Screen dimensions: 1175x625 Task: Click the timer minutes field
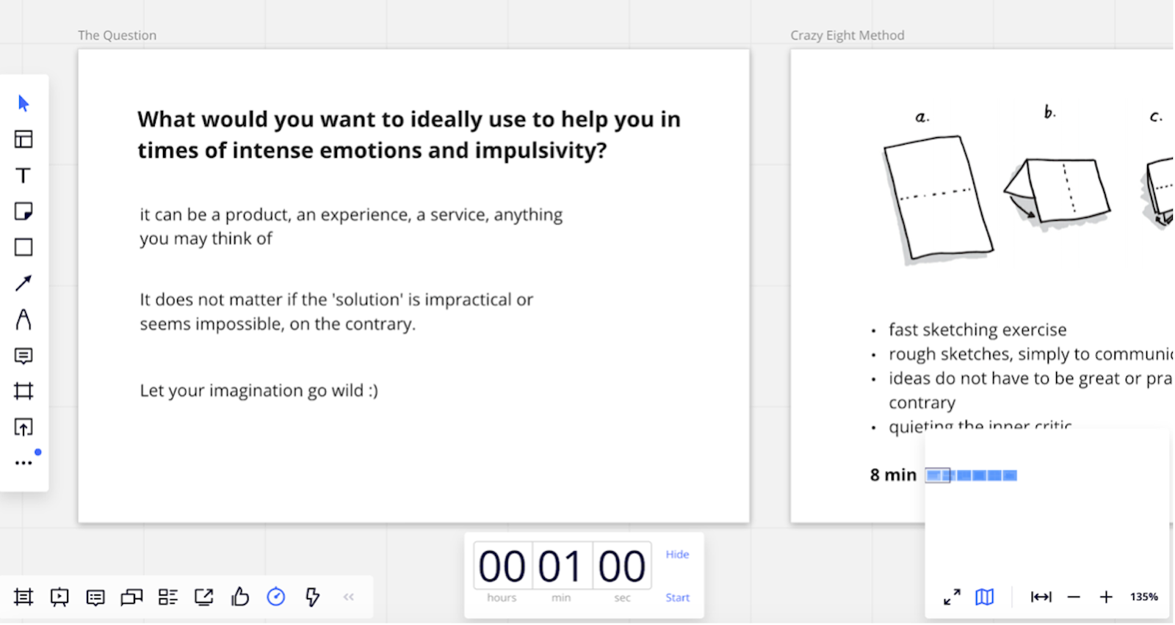tap(561, 566)
